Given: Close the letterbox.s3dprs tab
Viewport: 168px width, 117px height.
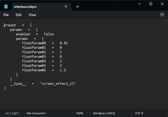Looking at the screenshot, I should (x=66, y=7).
